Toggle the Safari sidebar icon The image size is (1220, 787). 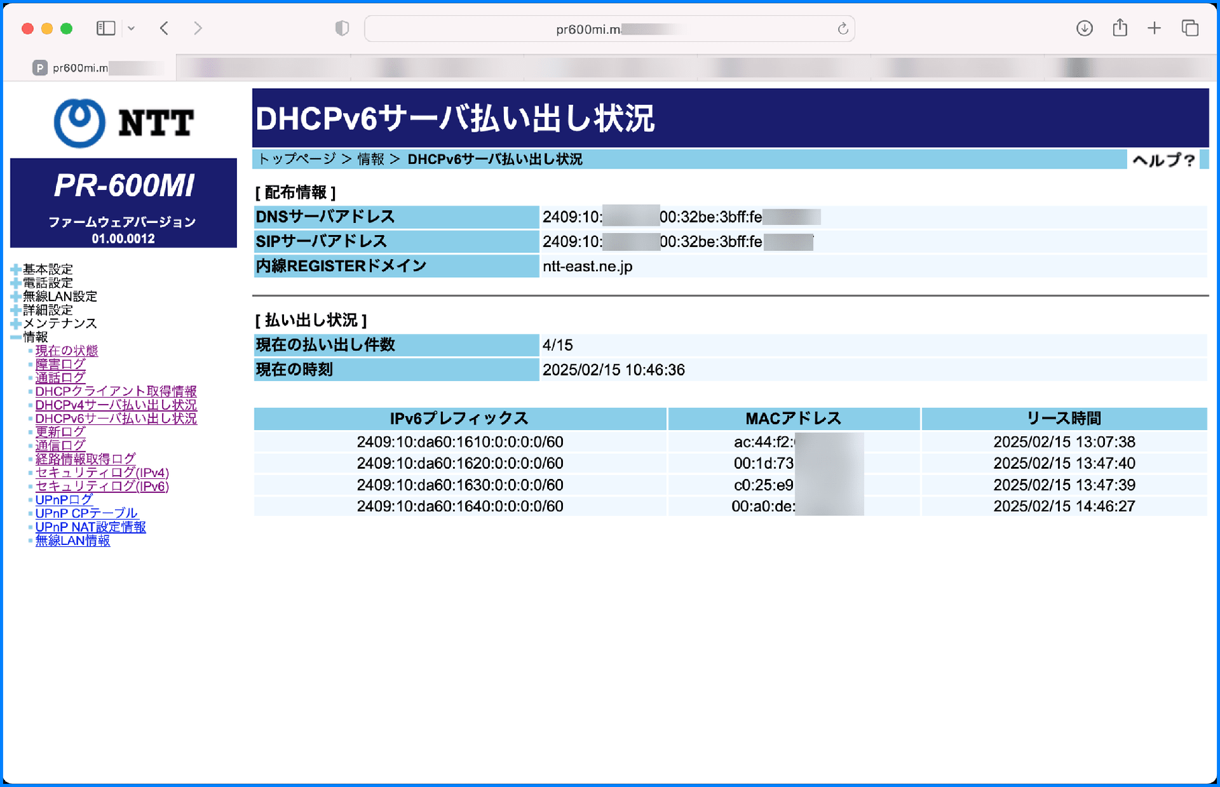(x=105, y=28)
